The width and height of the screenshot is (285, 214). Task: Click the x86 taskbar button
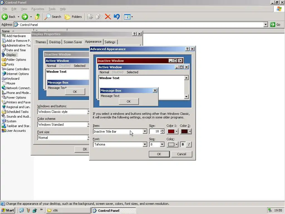click(x=68, y=210)
